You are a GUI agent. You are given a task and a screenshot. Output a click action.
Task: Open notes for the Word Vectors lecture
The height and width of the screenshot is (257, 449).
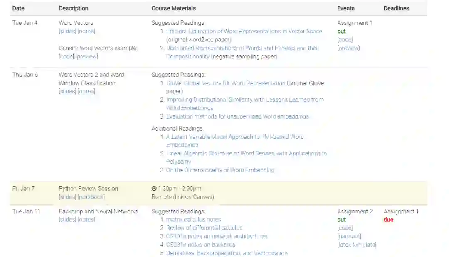coord(86,31)
